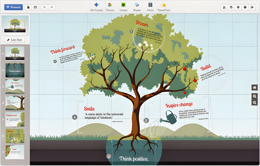260x166 pixels.
Task: Click path marker 4 beside Smile
Action: 75,117
